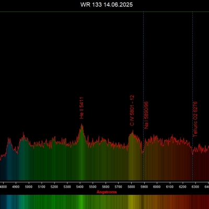Viewport: 209px width, 209px height.
Task: Click the Telluric O2 6276 annotation label
Action: 195,119
